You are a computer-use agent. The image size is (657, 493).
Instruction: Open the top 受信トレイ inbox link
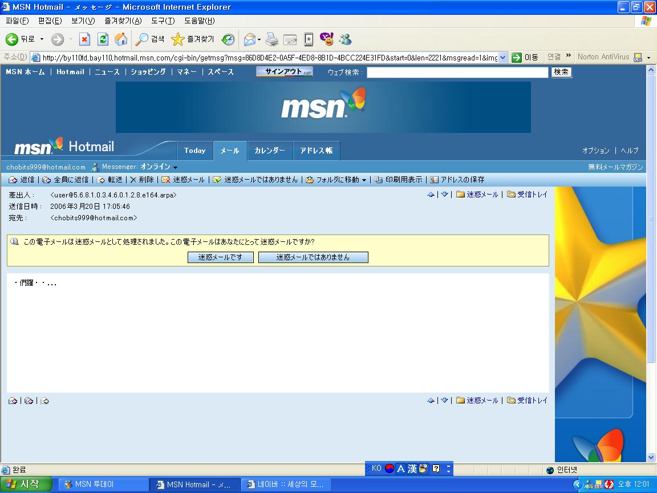coord(527,195)
